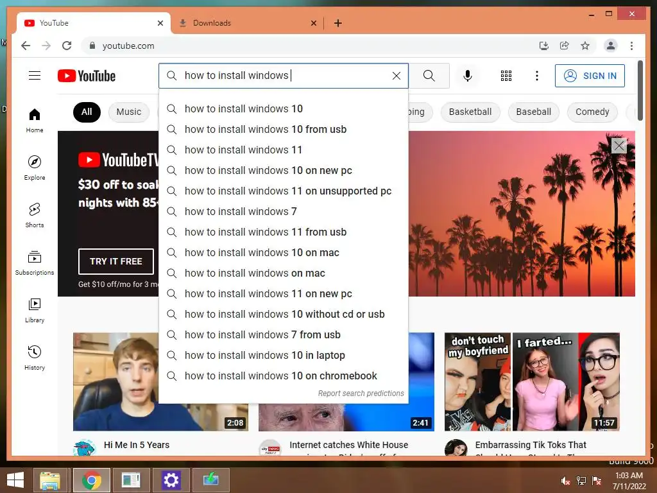Choose suggestion windows 10 on new pc

pos(284,171)
